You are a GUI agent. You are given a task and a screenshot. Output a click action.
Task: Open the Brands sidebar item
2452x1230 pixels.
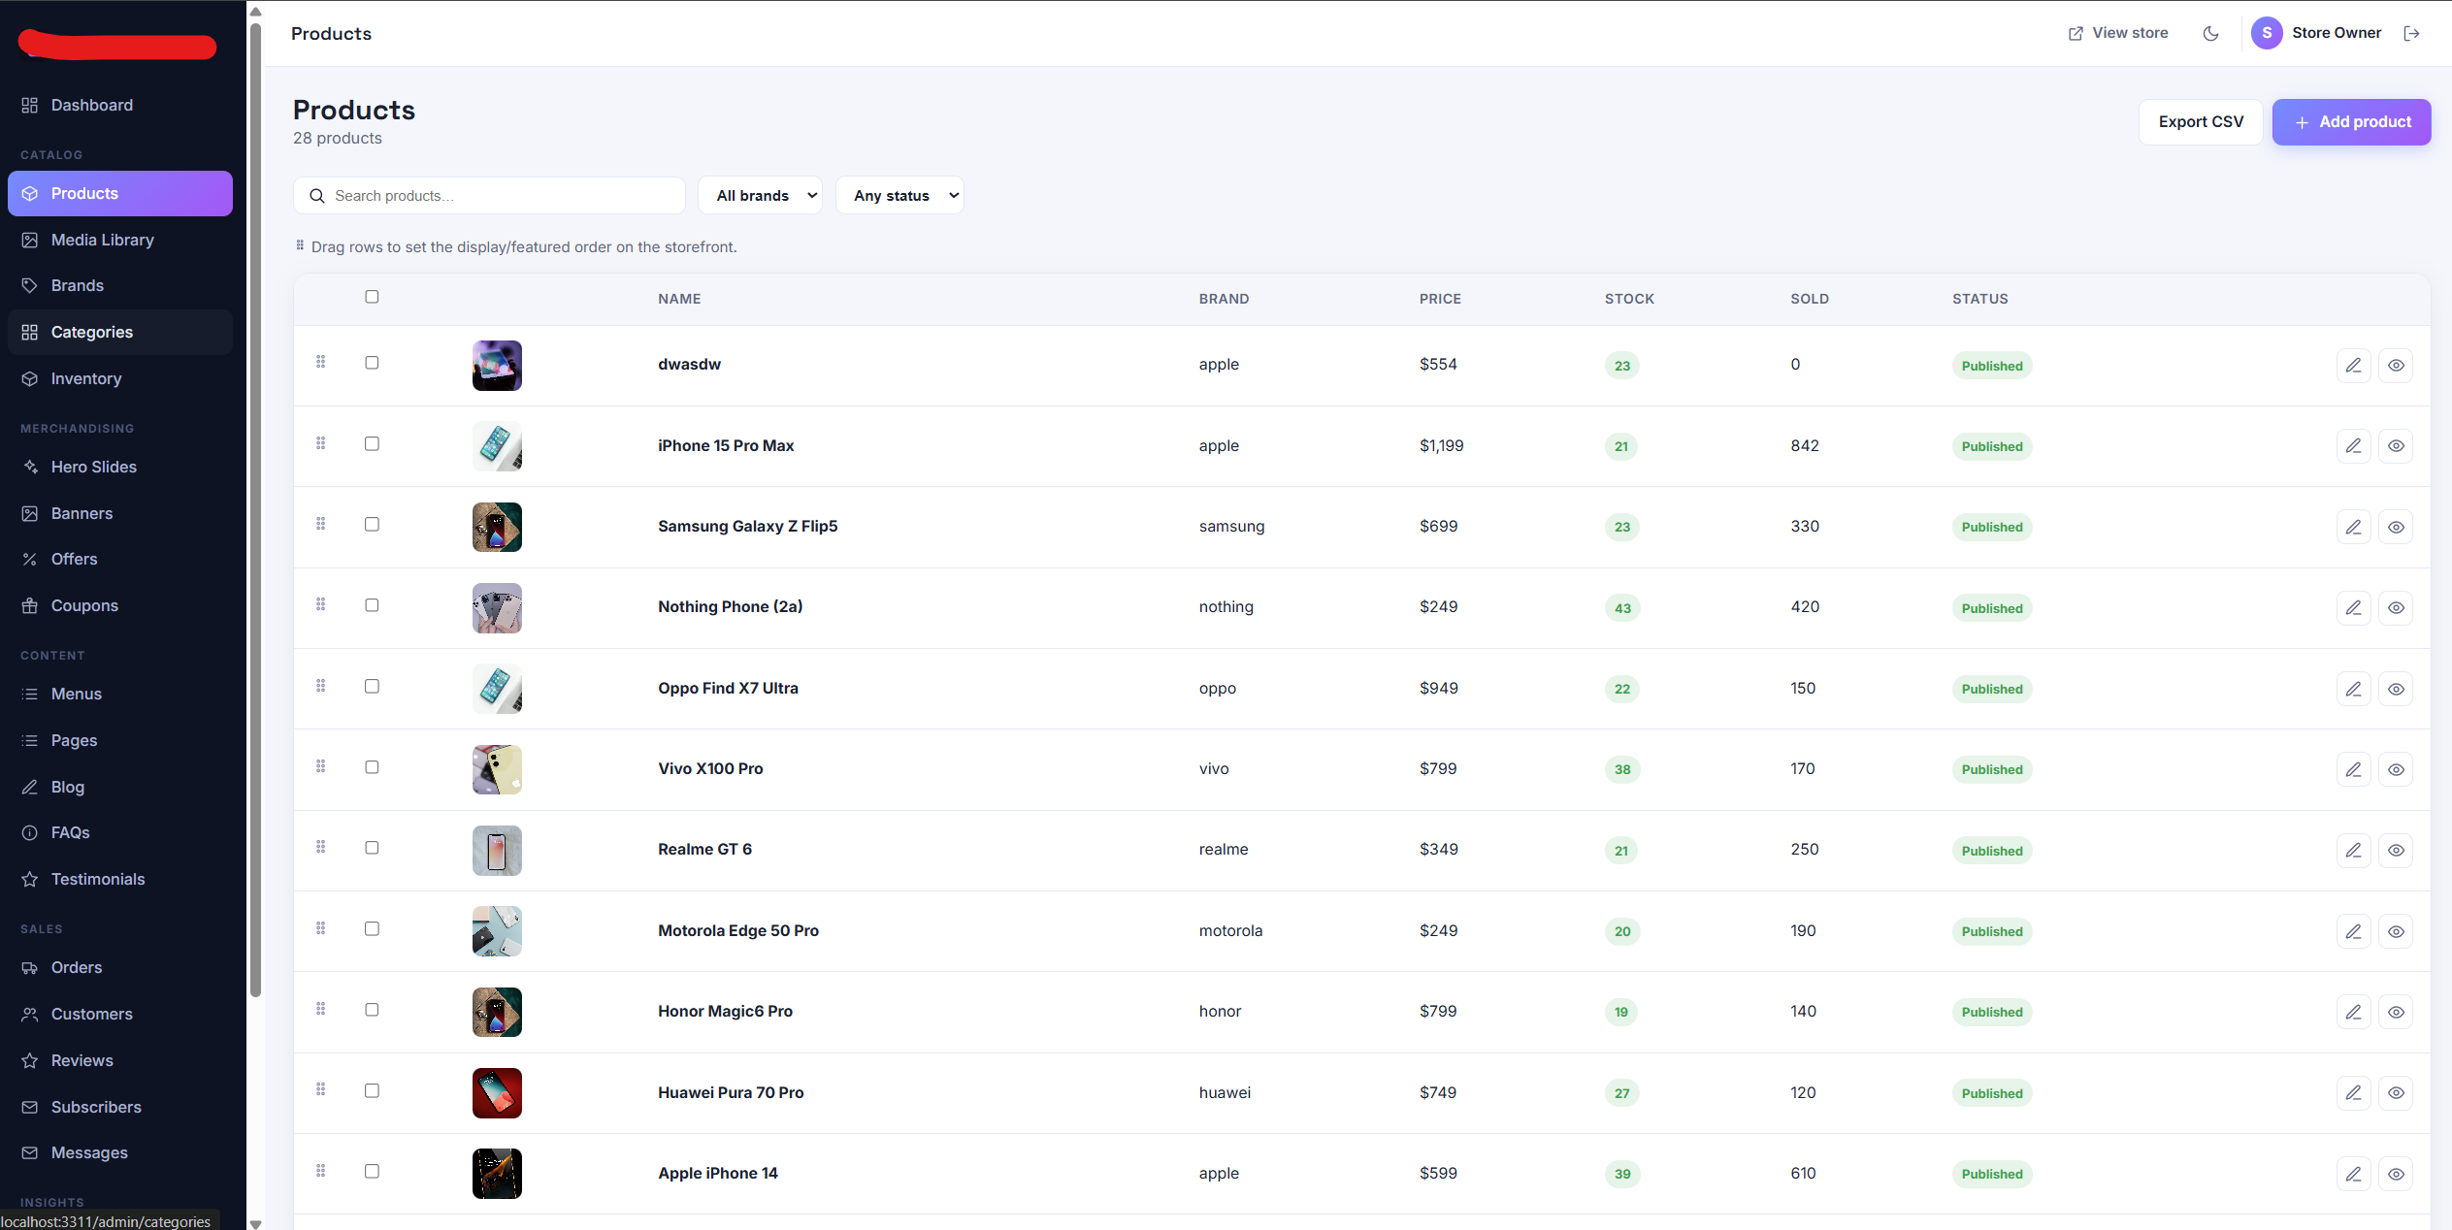point(120,285)
